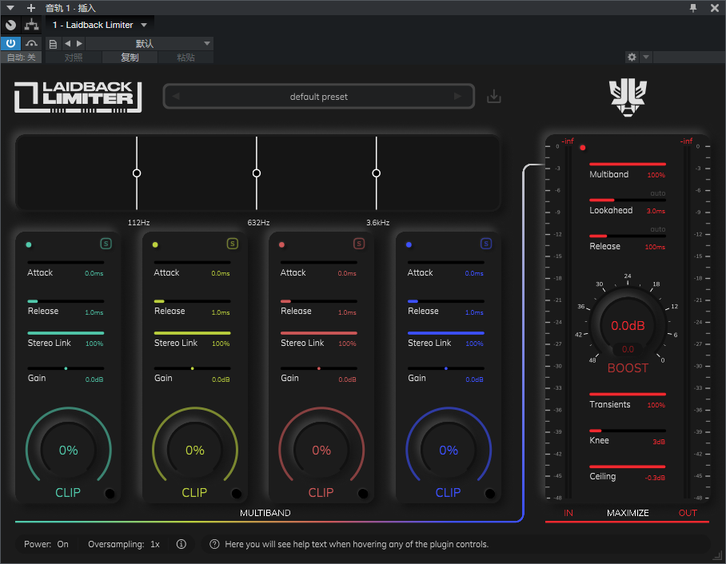Click the BOOST knob
Viewport: 726px width, 564px height.
pos(628,325)
